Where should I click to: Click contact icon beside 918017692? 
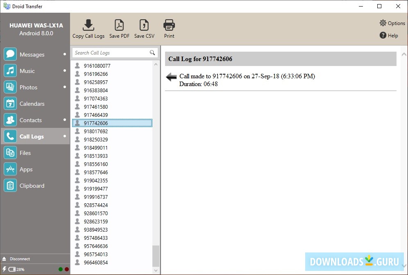point(77,131)
